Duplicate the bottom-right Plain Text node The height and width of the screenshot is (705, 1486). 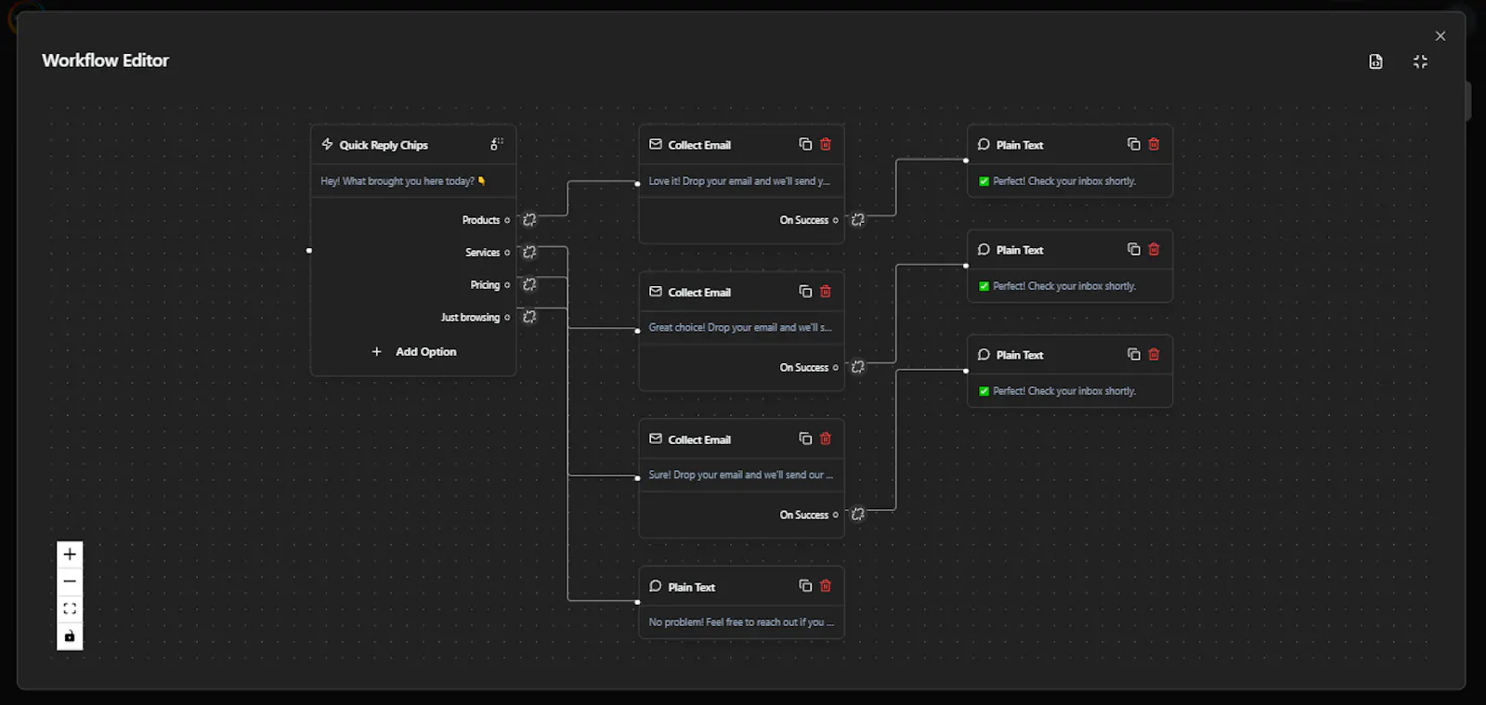[x=1134, y=354]
